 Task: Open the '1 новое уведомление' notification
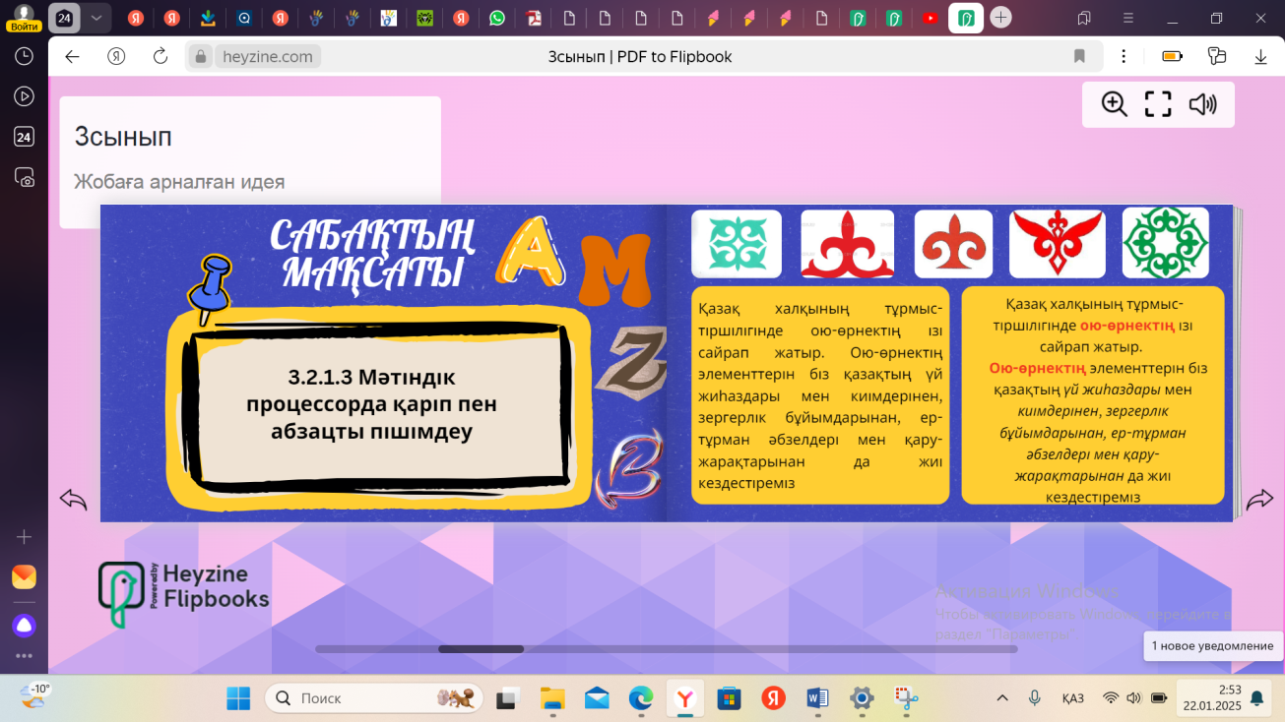(x=1212, y=646)
